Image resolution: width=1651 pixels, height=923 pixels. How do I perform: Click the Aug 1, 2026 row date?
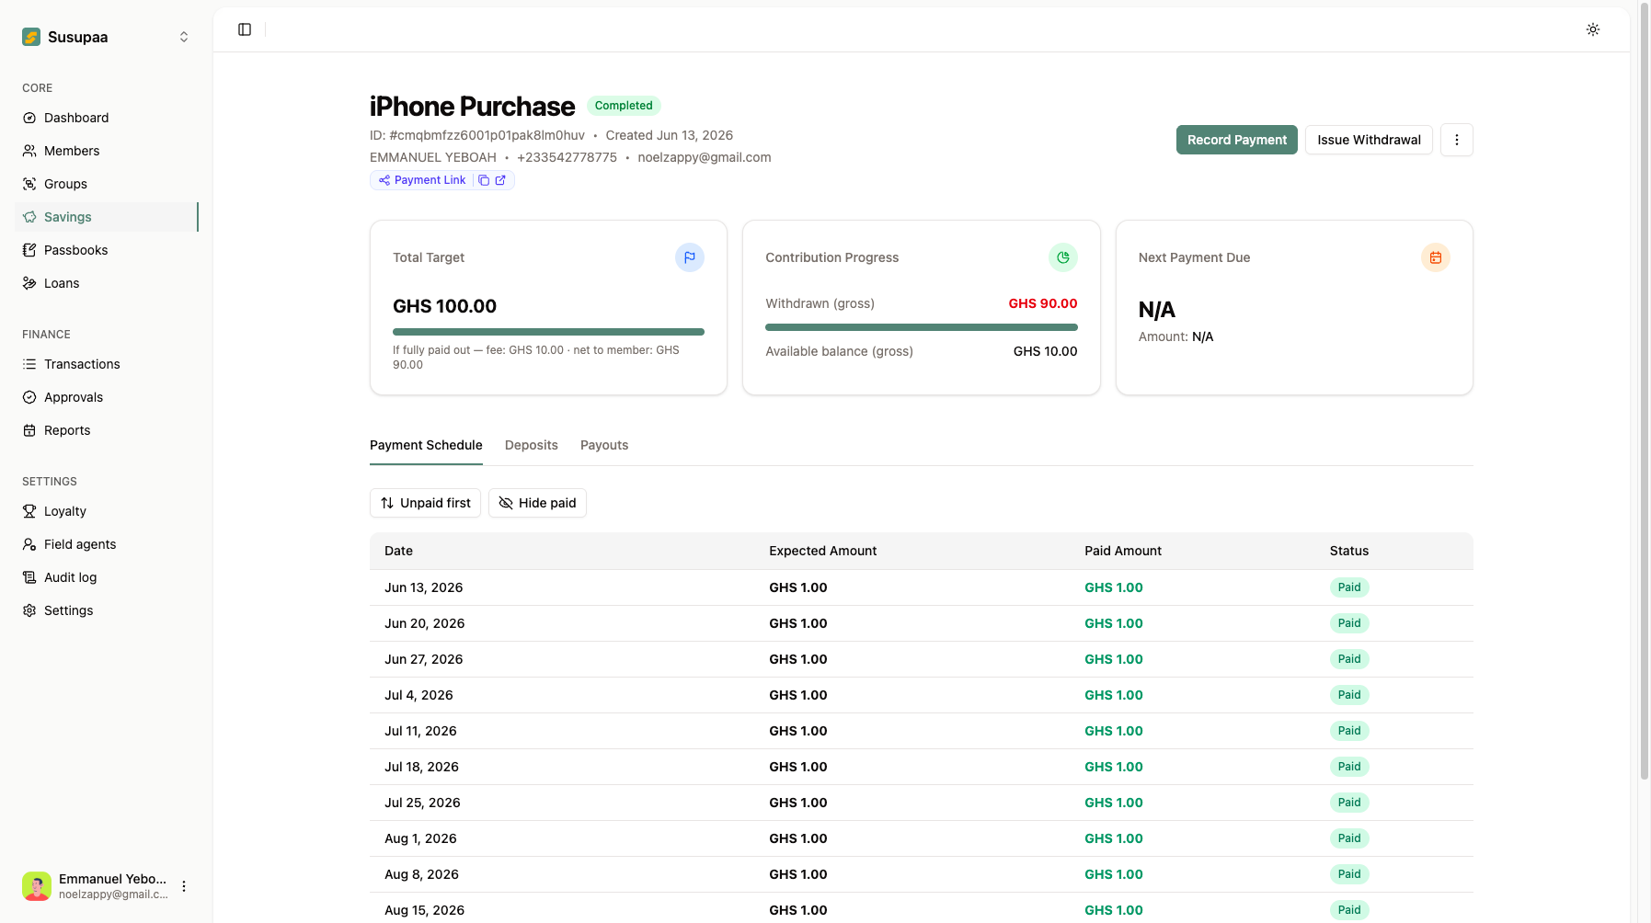(420, 838)
